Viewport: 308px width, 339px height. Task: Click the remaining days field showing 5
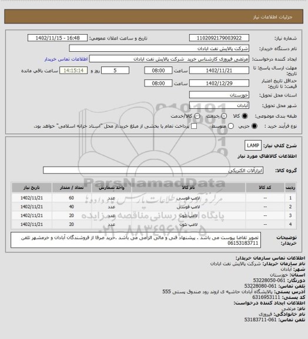pos(115,71)
